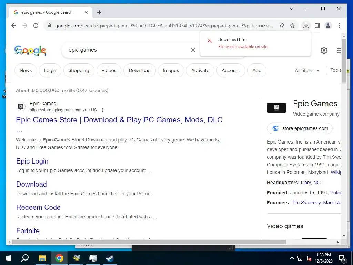This screenshot has width=353, height=265.
Task: Click the horizontal scrollbar left arrow
Action: point(9,242)
